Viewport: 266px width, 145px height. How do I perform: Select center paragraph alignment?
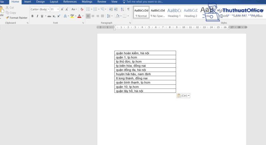93,16
